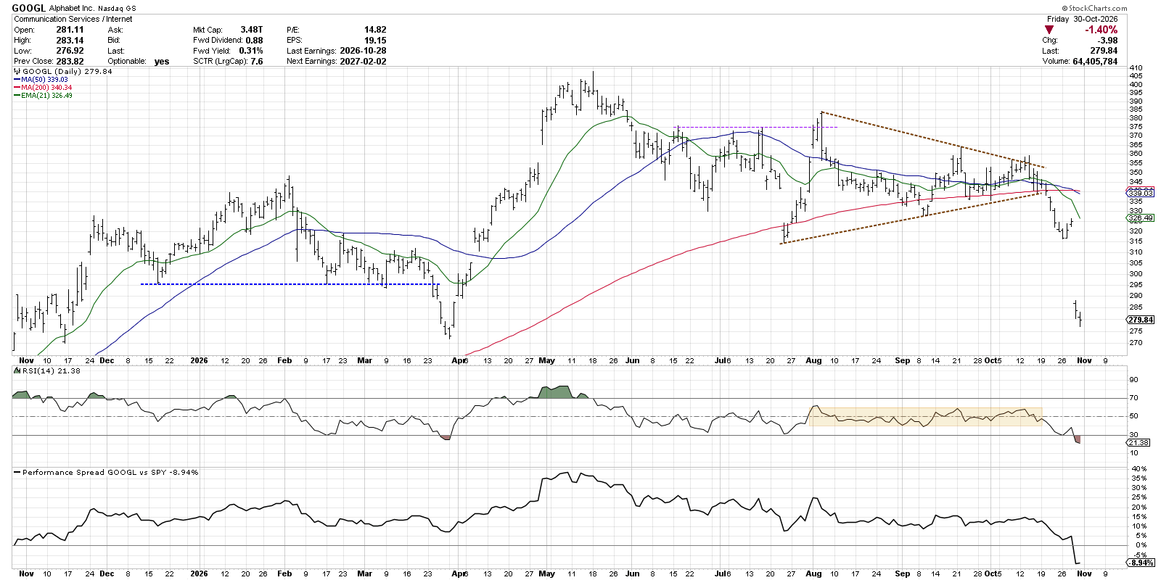Select the 21.38 RSI tag on the axis

(1139, 443)
